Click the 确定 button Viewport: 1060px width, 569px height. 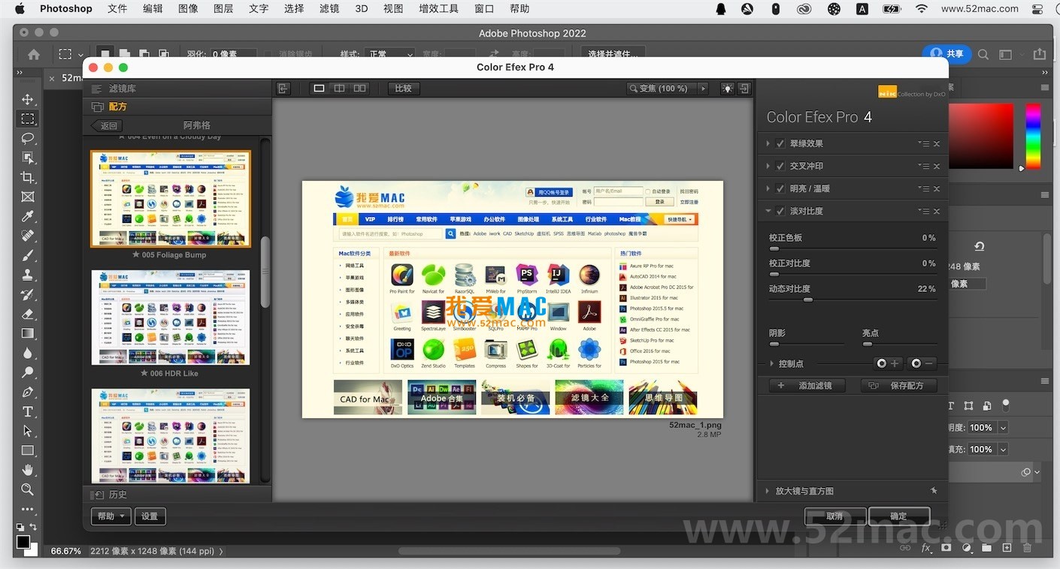pyautogui.click(x=899, y=516)
